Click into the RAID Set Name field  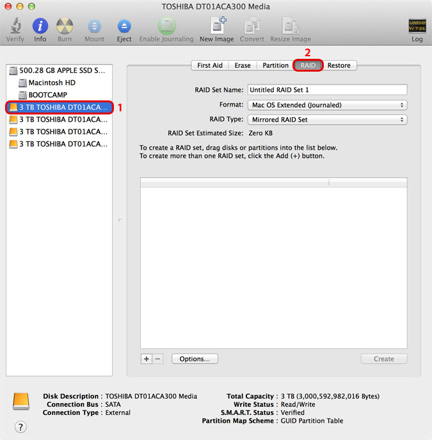tap(327, 90)
